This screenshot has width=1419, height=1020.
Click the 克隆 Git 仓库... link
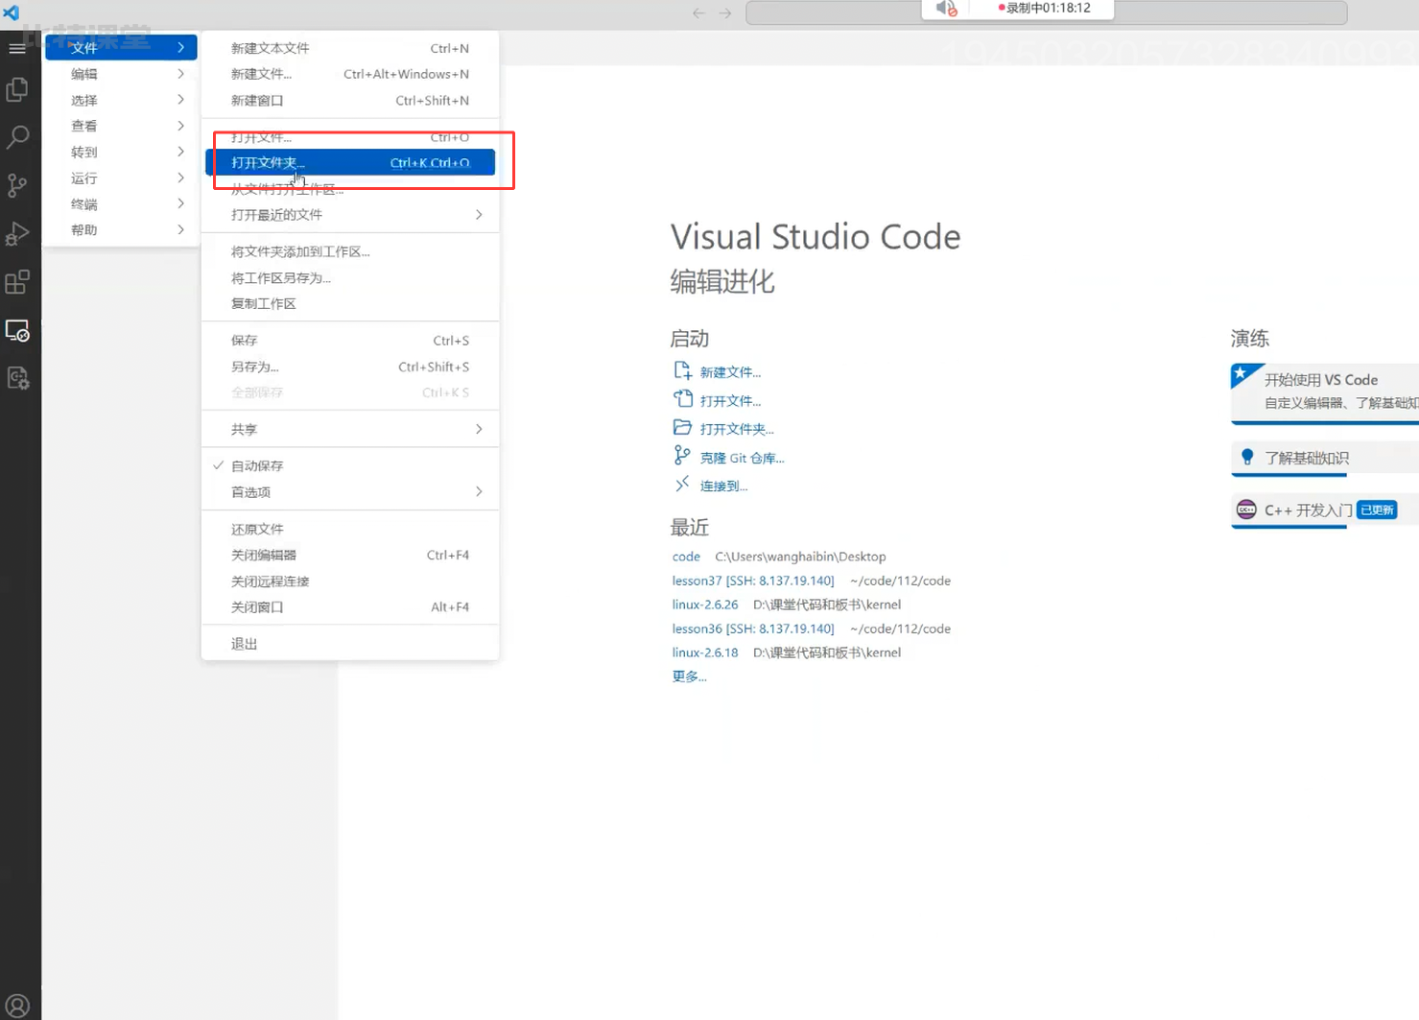[742, 458]
